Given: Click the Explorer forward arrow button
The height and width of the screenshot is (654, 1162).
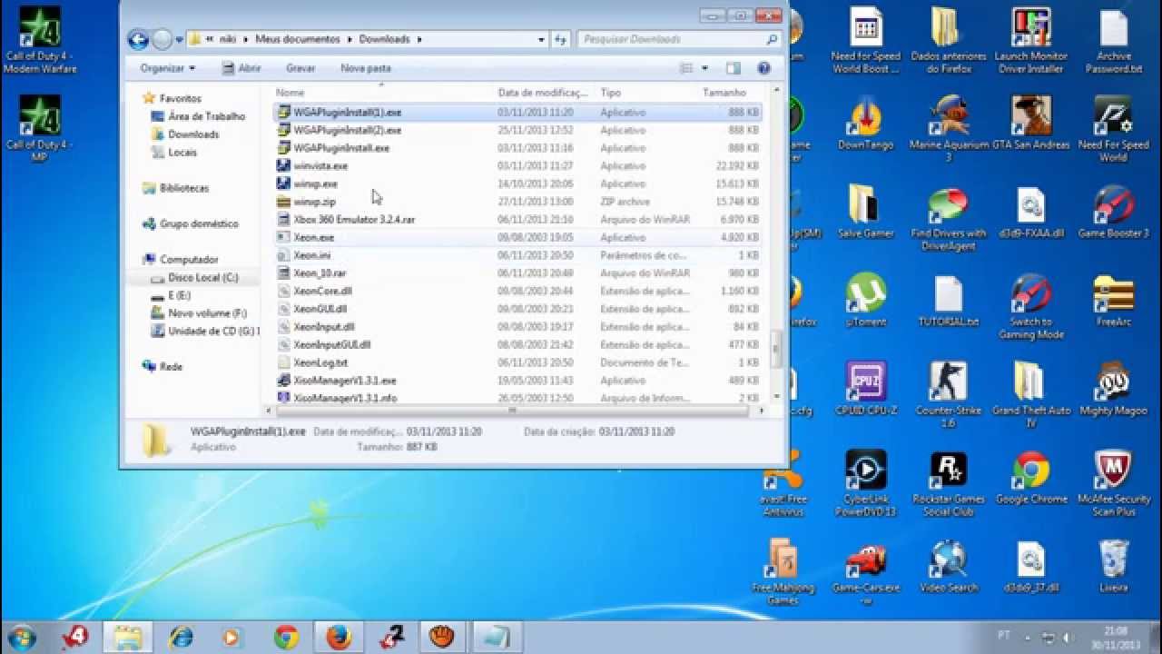Looking at the screenshot, I should 162,39.
